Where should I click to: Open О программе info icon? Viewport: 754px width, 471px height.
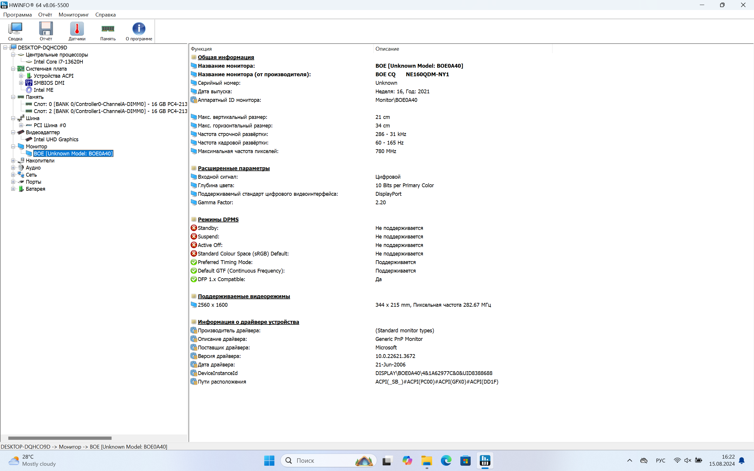[139, 31]
